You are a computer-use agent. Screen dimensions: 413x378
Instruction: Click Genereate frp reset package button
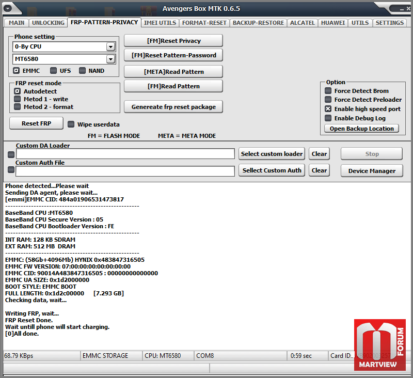[x=173, y=107]
